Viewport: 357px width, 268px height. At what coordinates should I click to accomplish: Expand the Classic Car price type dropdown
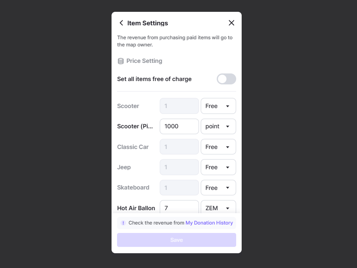(x=218, y=147)
